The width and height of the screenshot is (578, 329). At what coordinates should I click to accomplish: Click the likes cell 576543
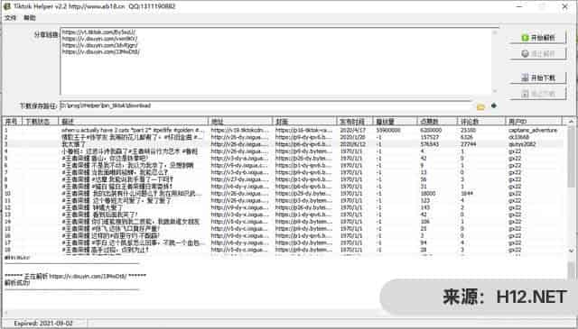pyautogui.click(x=430, y=144)
